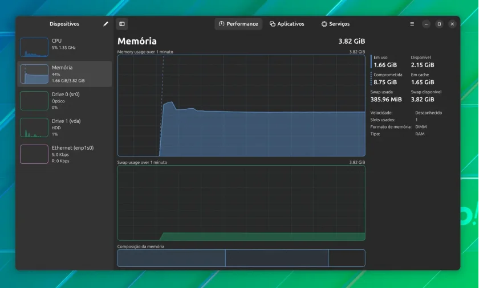Click the pencil edit icon beside Dispositivos
The image size is (479, 288).
[x=105, y=24]
